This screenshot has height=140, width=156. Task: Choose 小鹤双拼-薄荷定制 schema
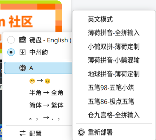[114, 47]
